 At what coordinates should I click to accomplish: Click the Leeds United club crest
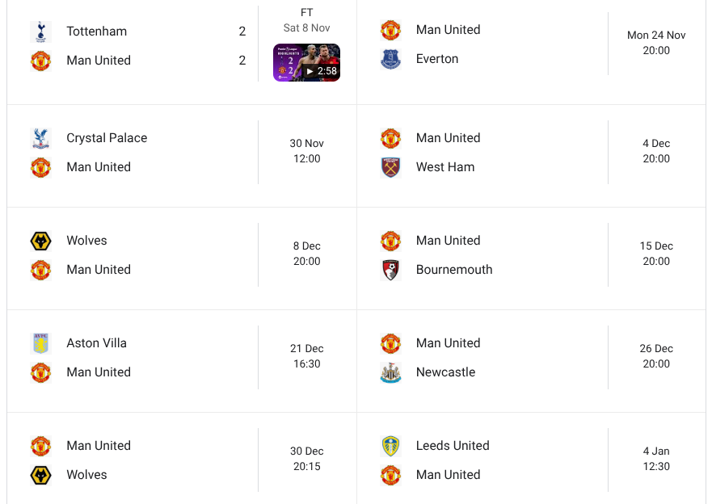[390, 446]
